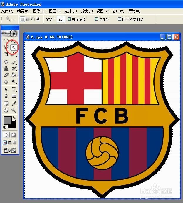
Task: Choose Full Screen mode without menu bar
Action: 15,143
